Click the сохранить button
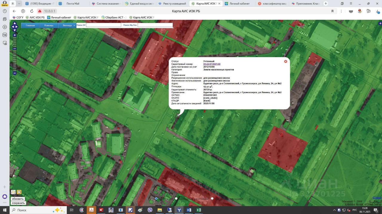 (18, 203)
